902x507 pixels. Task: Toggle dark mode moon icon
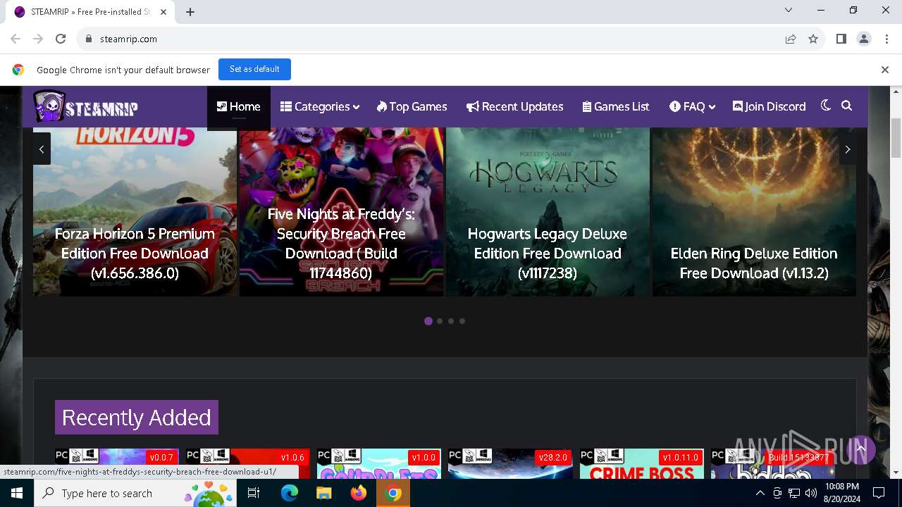826,106
